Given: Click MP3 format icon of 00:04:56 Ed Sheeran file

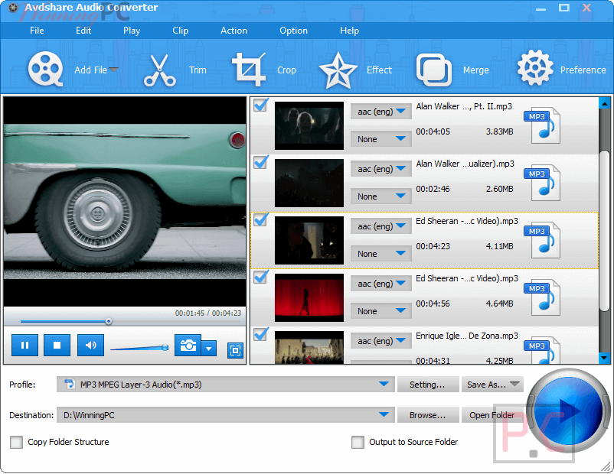Looking at the screenshot, I should [x=542, y=297].
